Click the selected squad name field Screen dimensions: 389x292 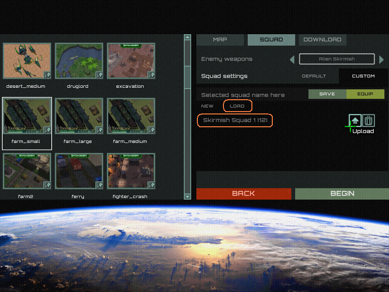(x=252, y=94)
